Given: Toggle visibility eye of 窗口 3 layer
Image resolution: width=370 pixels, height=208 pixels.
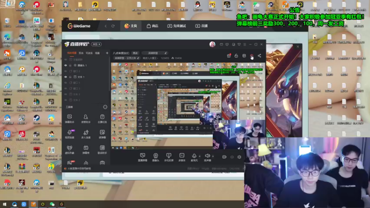Looking at the screenshot, I should [x=66, y=88].
